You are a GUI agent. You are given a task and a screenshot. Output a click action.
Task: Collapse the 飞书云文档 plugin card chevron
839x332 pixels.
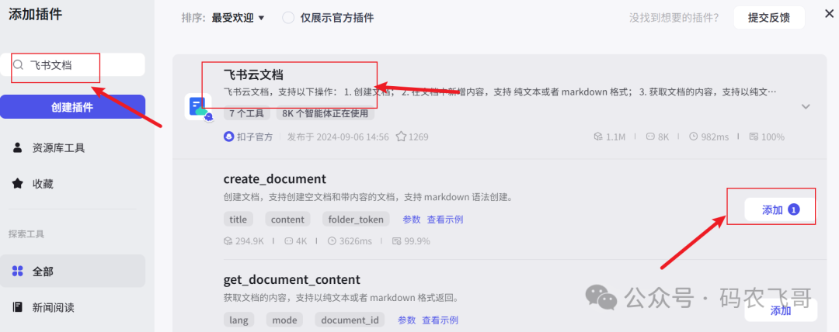coord(806,106)
